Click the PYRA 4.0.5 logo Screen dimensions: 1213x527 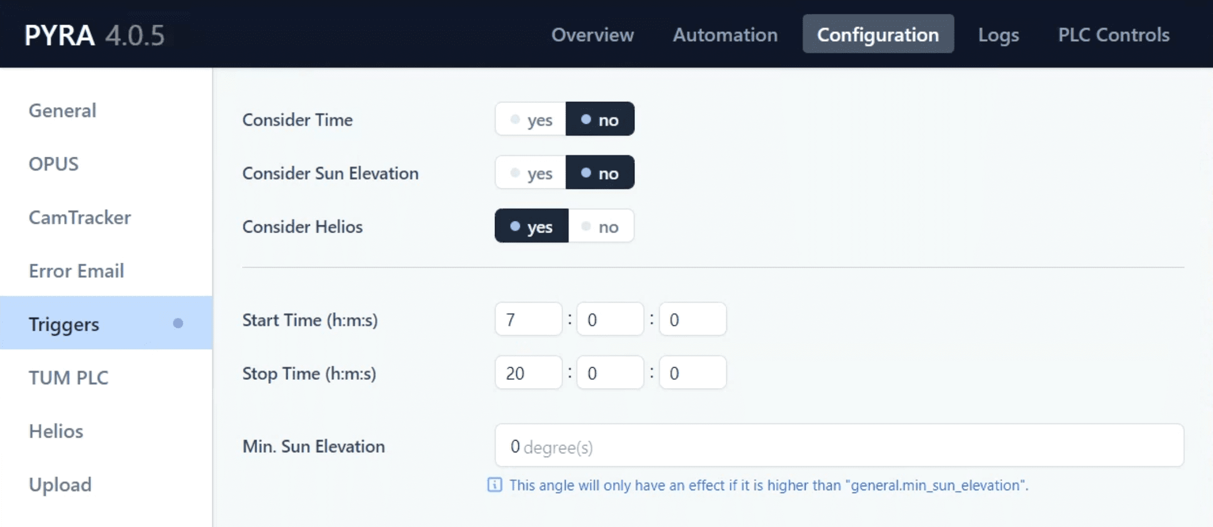pos(94,35)
